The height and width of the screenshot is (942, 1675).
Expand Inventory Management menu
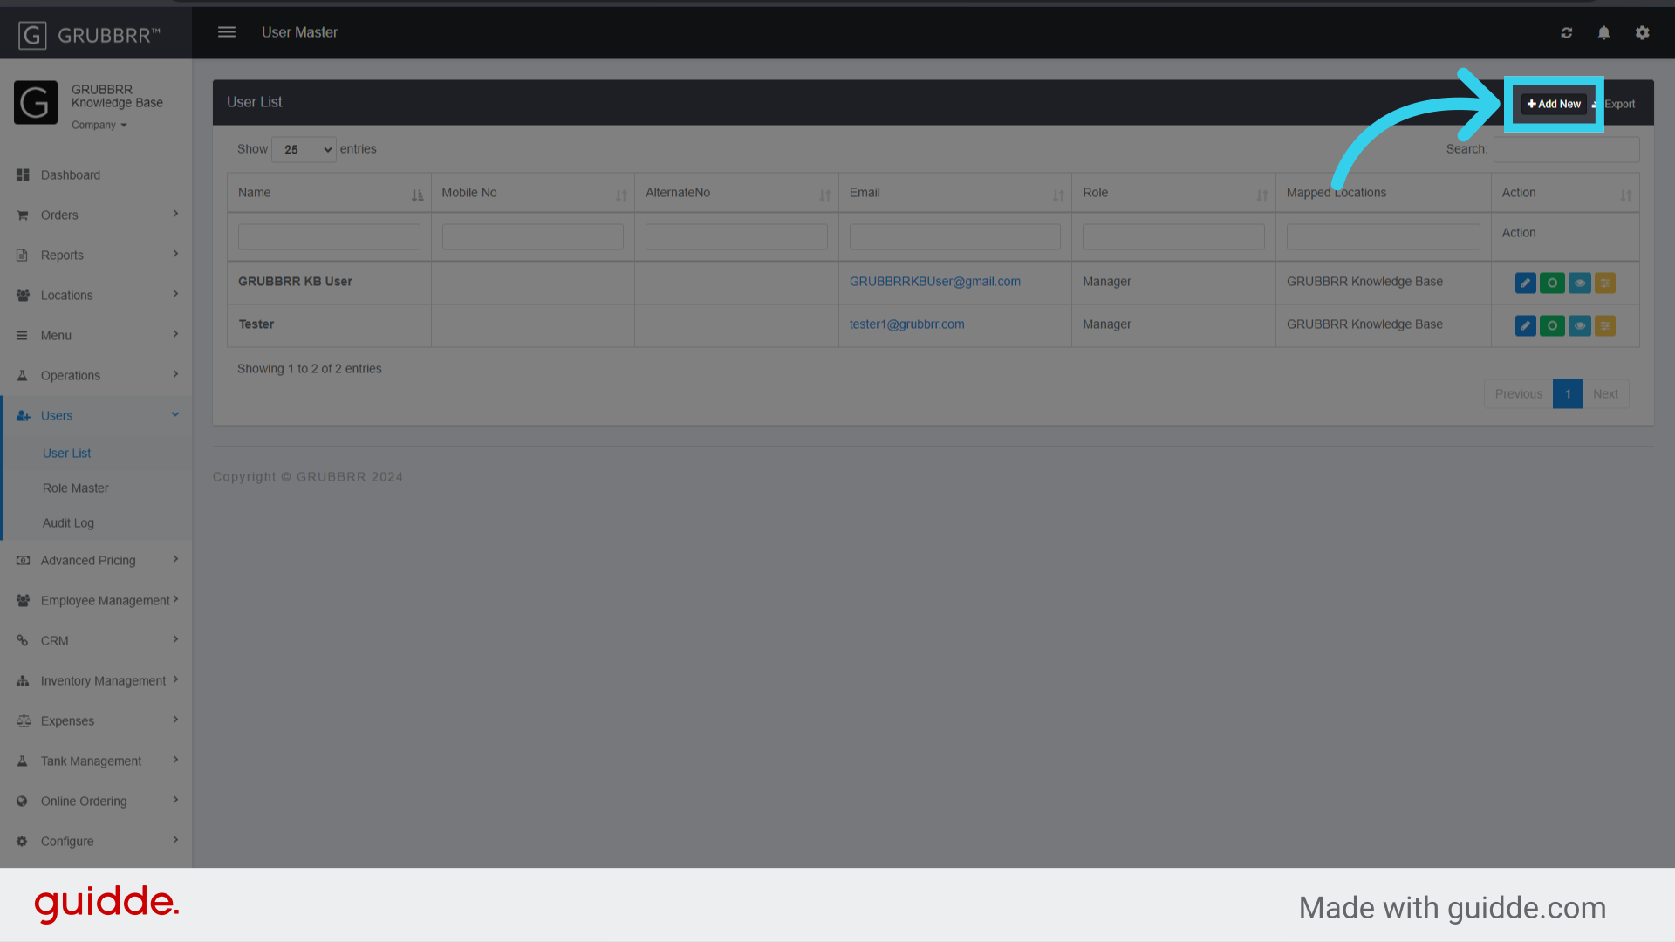(96, 681)
